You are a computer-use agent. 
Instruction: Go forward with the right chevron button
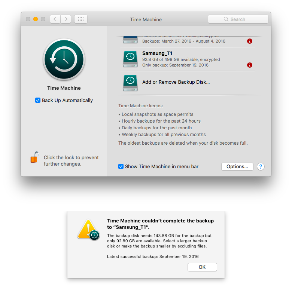(66, 19)
